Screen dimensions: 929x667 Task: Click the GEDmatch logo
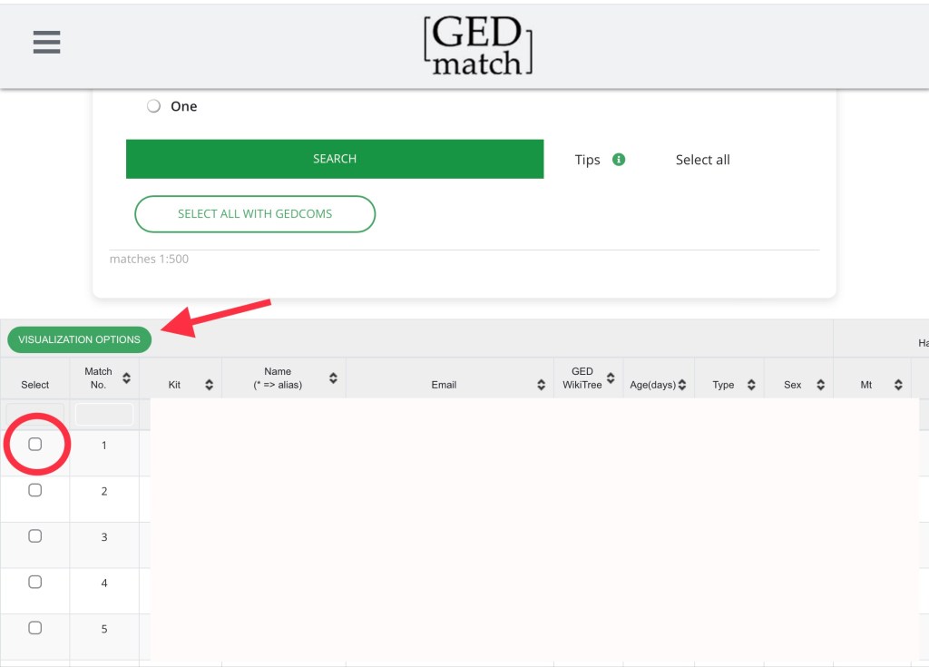477,45
